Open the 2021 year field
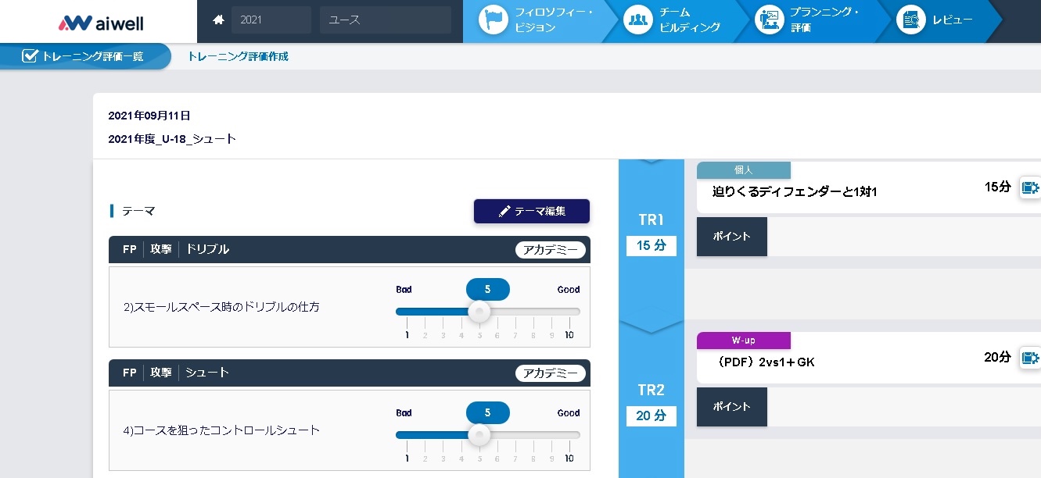Image resolution: width=1041 pixels, height=478 pixels. point(271,20)
